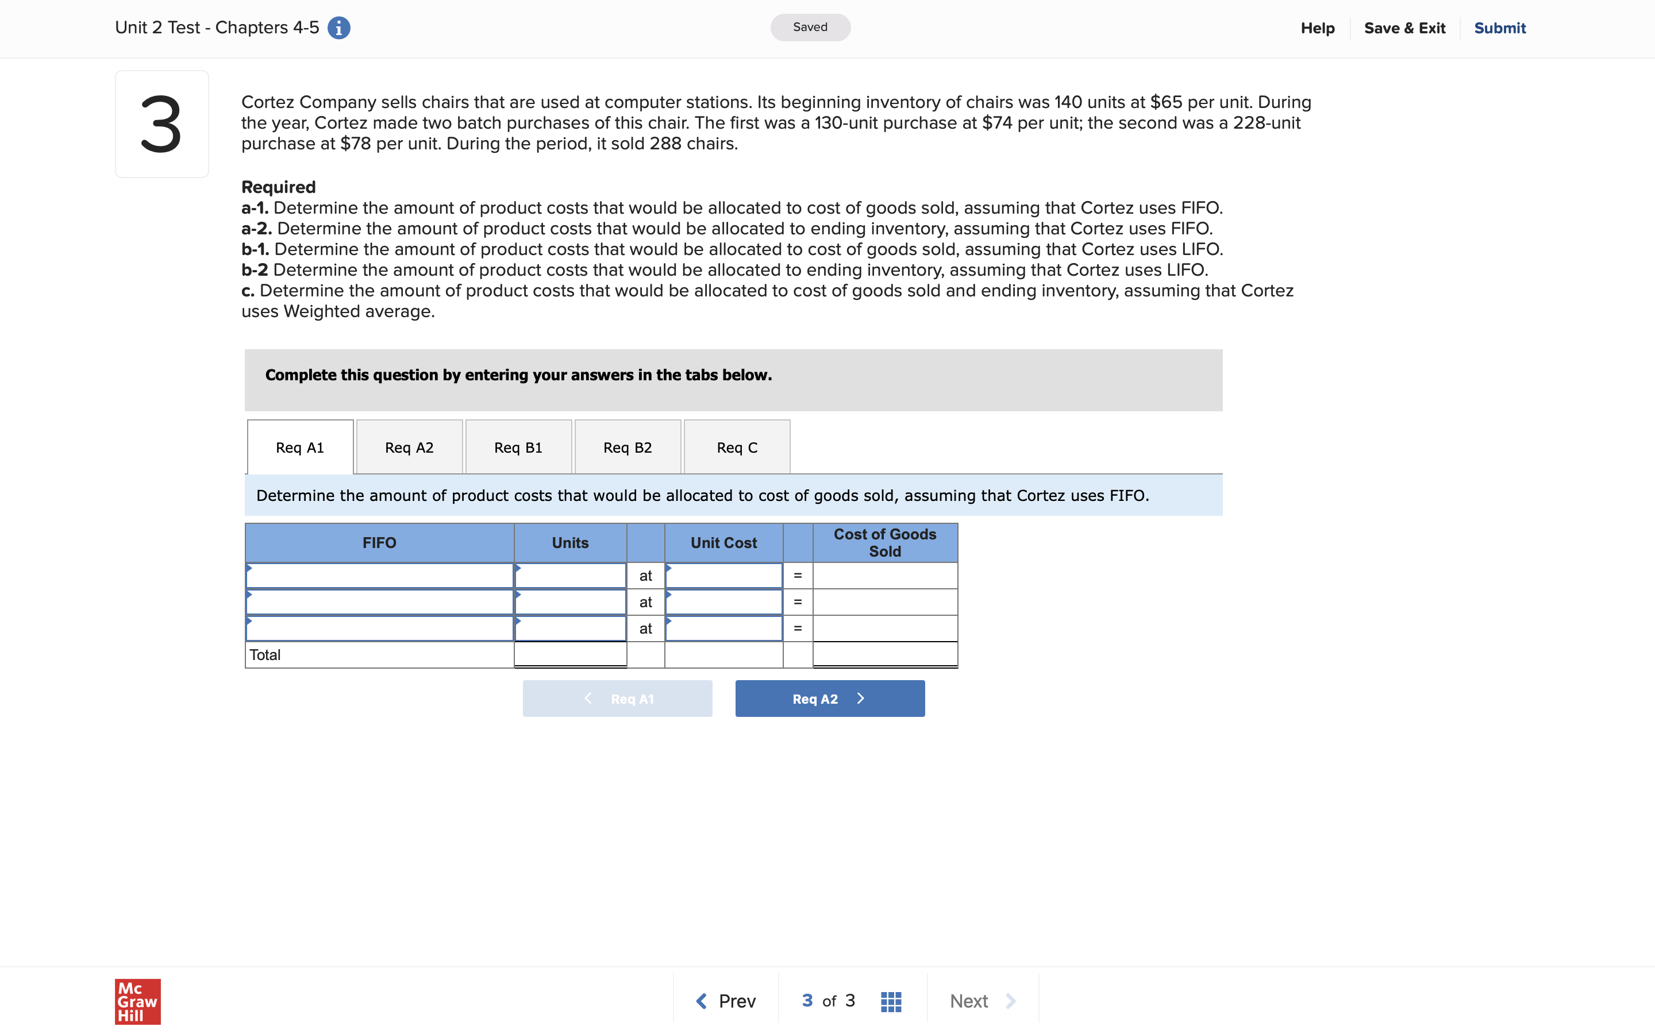Open the Req B2 tab
1655x1034 pixels.
(627, 446)
